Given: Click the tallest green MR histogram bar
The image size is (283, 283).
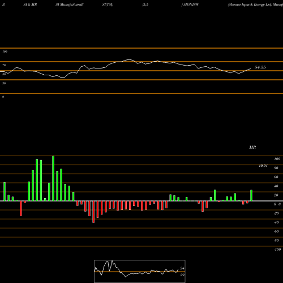Looking at the screenshot, I should point(53,178).
